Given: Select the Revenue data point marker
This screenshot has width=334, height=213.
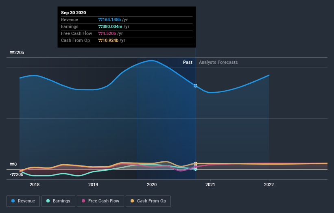Looking at the screenshot, I should click(x=195, y=86).
